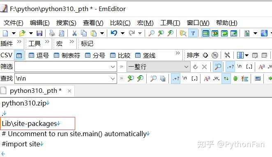The width and height of the screenshot is (272, 157).
Task: Open the 窗口(W) menu
Action: click(198, 23)
